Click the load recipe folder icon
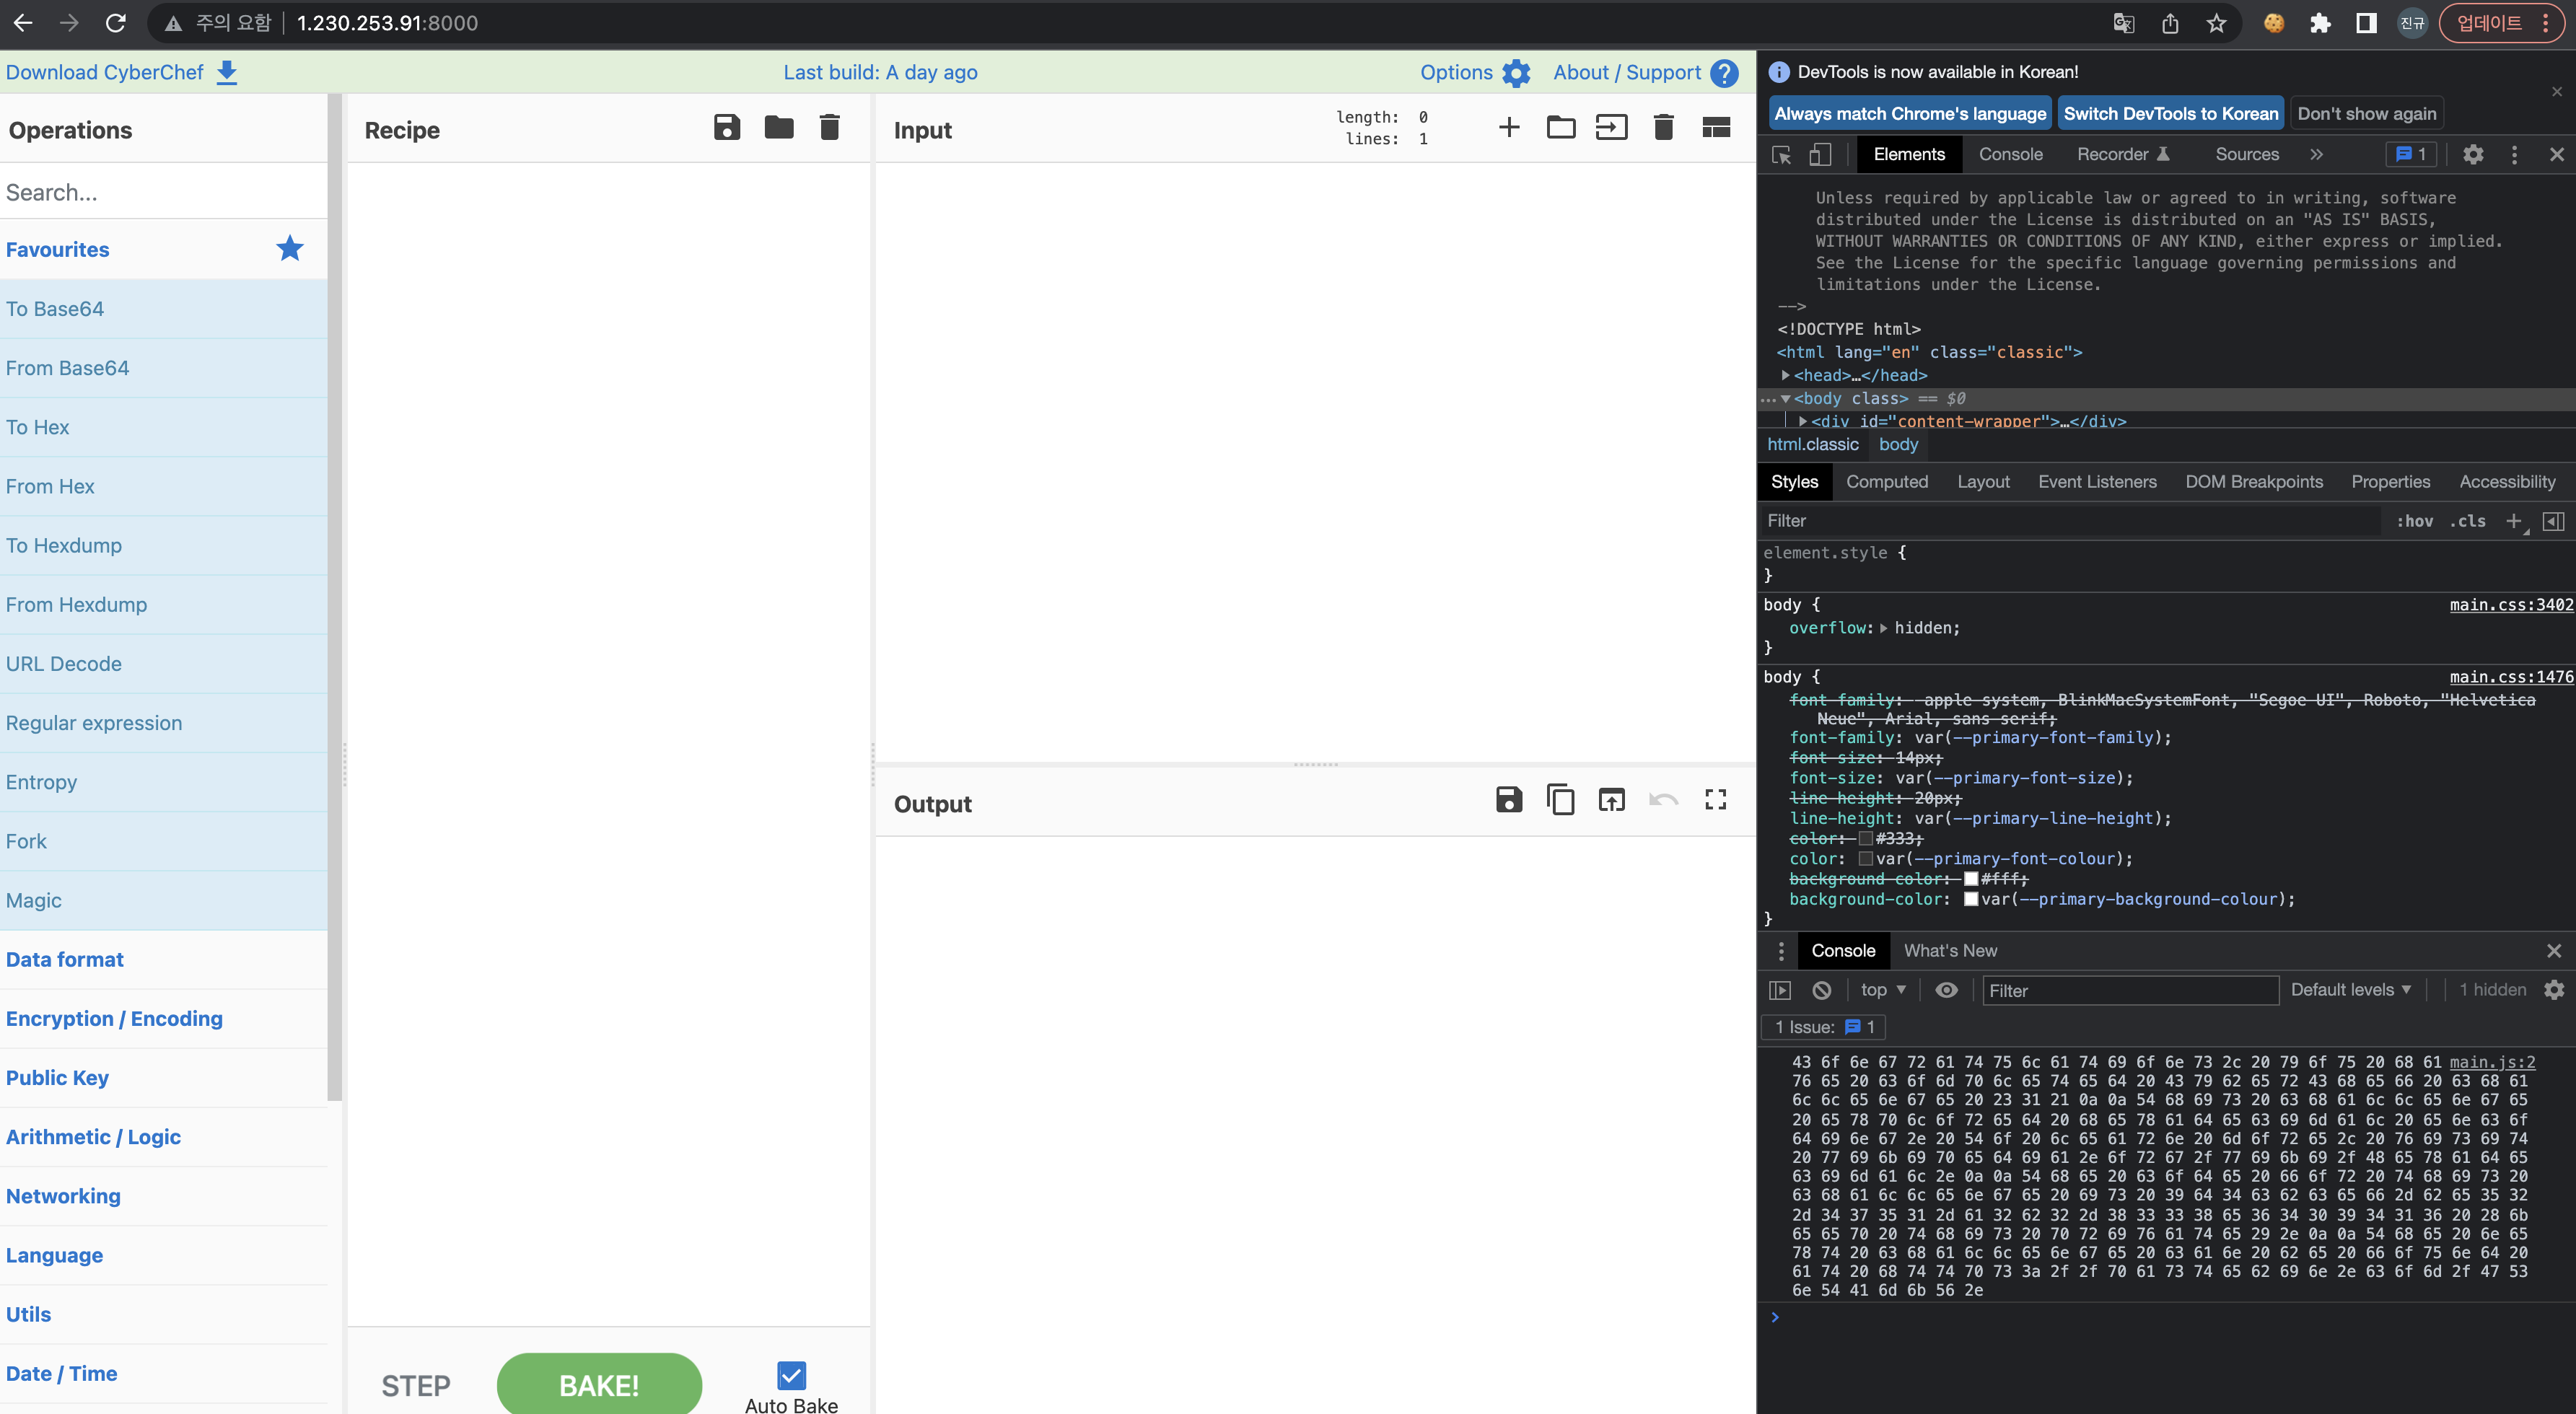 point(778,127)
